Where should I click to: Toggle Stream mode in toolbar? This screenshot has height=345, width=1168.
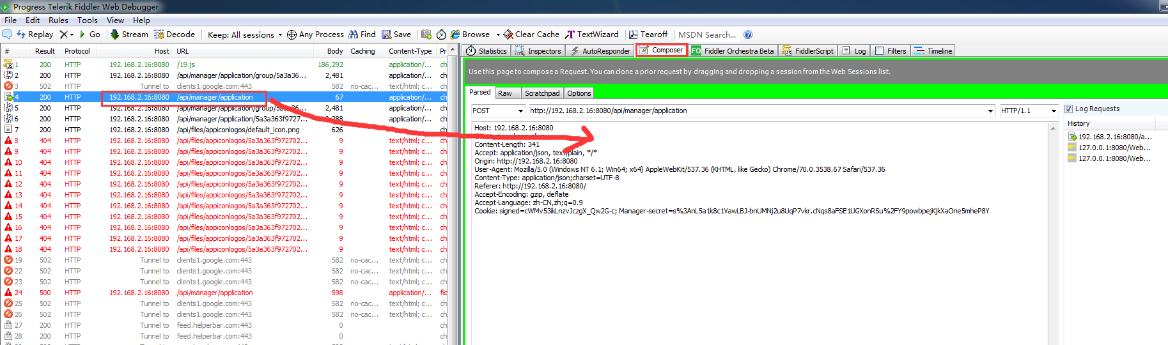point(129,34)
